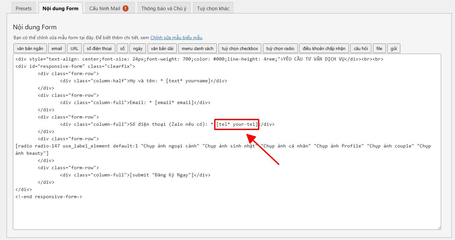Click the radio-147 tag line

[223, 149]
